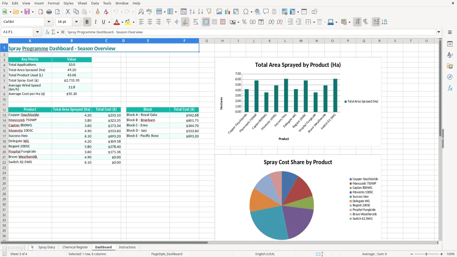The image size is (457, 257).
Task: Insert Chart toolbar icon
Action: (x=228, y=12)
